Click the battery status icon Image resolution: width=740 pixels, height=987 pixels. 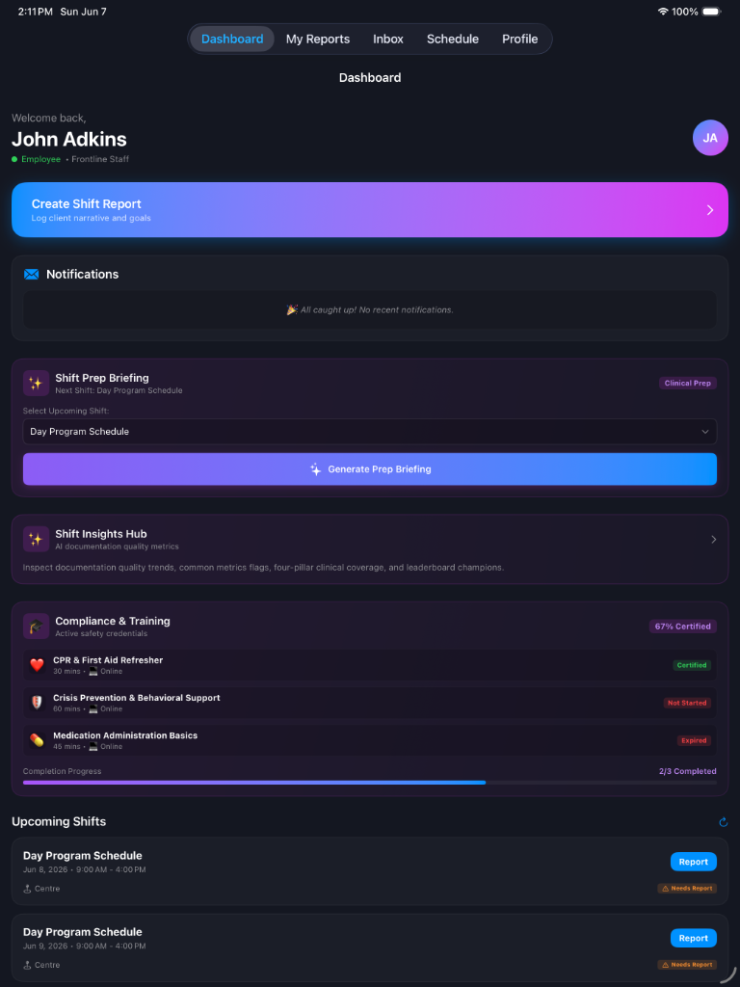(712, 12)
